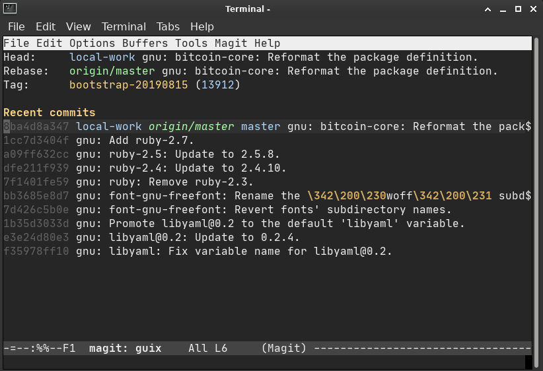
Task: Maximize the Terminal window
Action: (518, 9)
